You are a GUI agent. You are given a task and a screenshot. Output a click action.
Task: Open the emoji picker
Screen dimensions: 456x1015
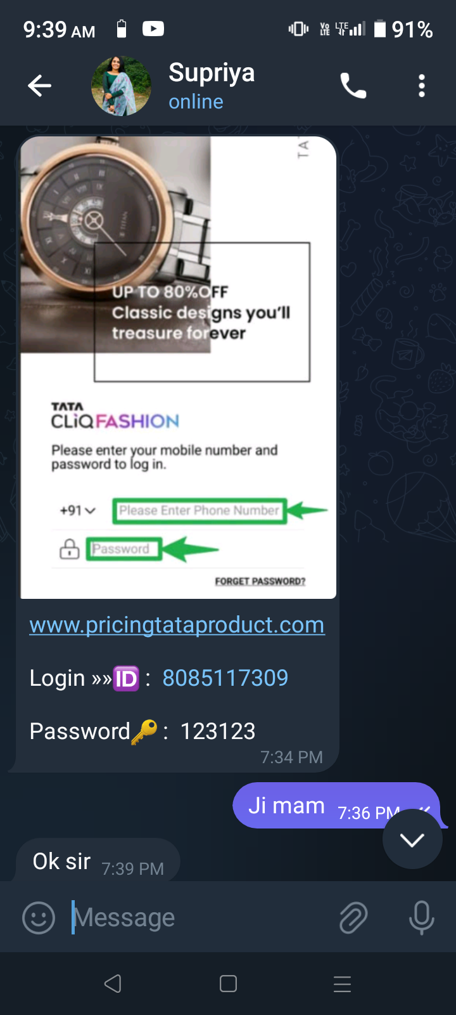[39, 917]
